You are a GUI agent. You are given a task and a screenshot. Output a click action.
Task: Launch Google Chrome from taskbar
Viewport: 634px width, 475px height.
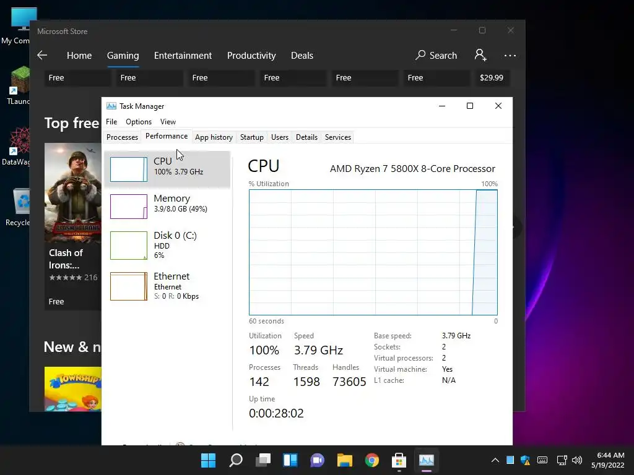[x=372, y=460]
